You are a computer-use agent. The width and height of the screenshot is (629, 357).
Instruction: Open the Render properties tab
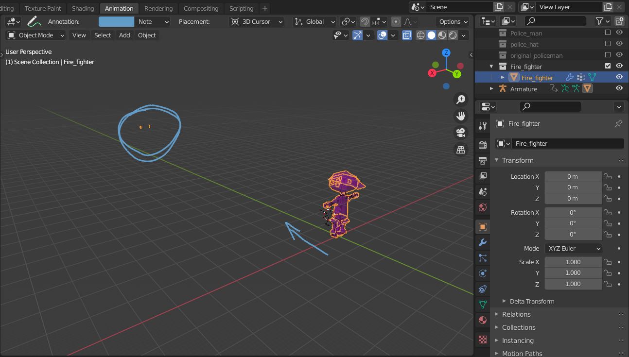tap(483, 145)
